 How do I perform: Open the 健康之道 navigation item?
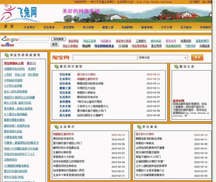pyautogui.click(x=108, y=27)
